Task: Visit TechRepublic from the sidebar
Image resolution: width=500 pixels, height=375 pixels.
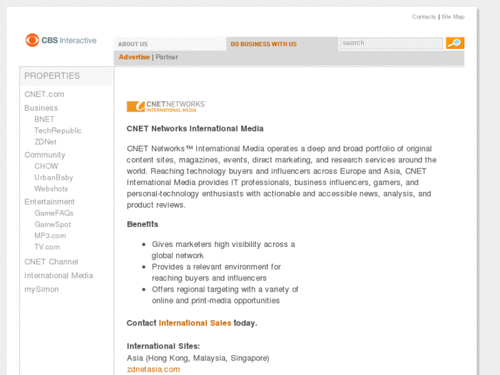Action: [58, 131]
